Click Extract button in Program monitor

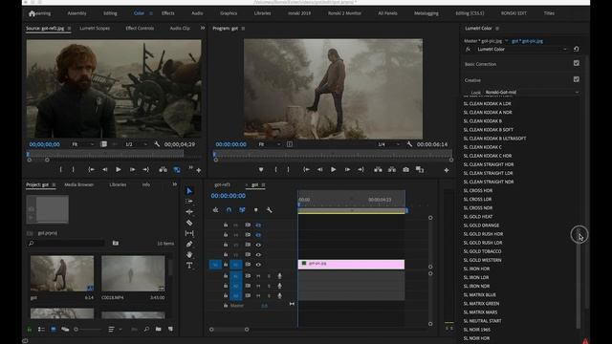click(x=392, y=170)
